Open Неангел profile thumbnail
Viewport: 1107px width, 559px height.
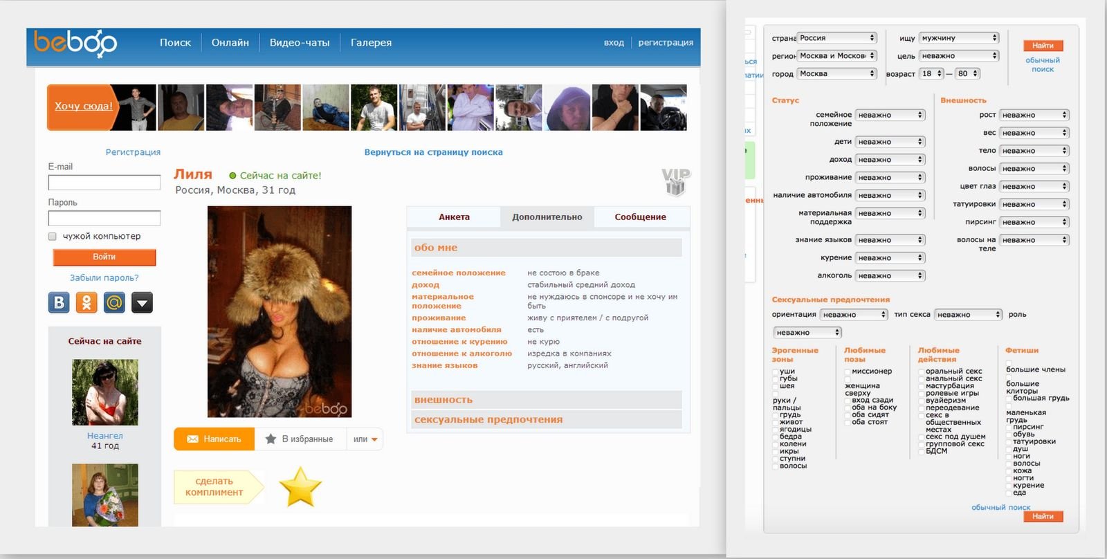click(105, 392)
